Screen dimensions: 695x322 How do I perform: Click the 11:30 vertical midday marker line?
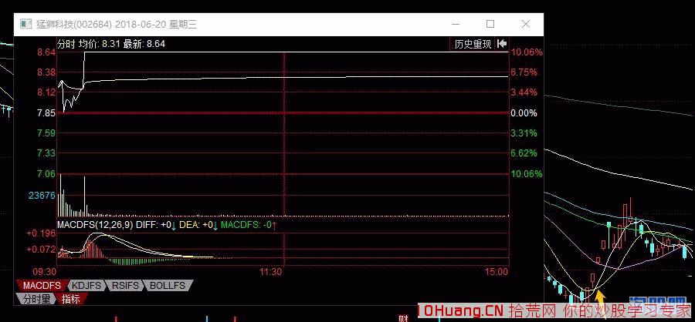(x=283, y=159)
